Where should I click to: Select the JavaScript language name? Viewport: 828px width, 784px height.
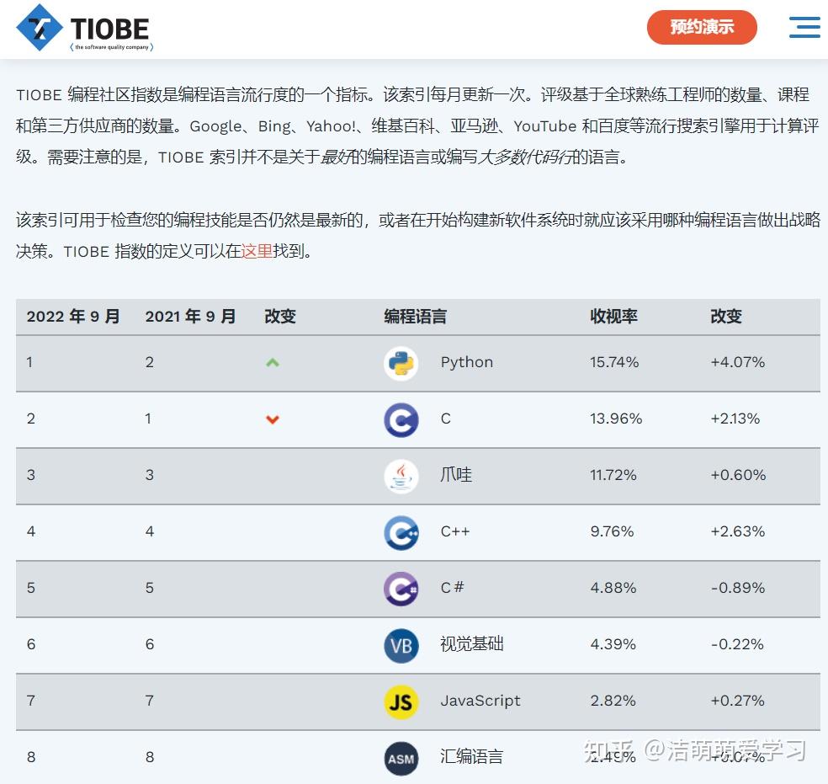pos(480,701)
